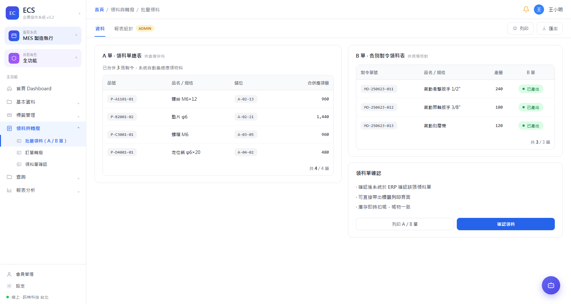Screen dimensions: 571x304
Task: Switch to the 資料 tab
Action: click(x=100, y=29)
